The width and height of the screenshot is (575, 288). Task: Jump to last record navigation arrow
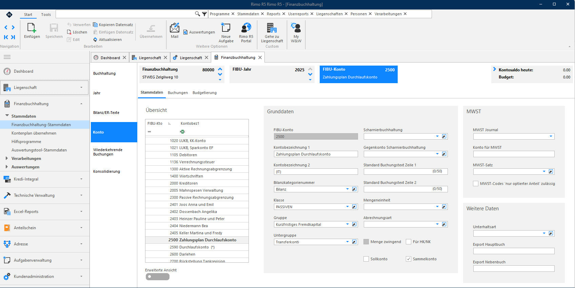click(x=13, y=37)
